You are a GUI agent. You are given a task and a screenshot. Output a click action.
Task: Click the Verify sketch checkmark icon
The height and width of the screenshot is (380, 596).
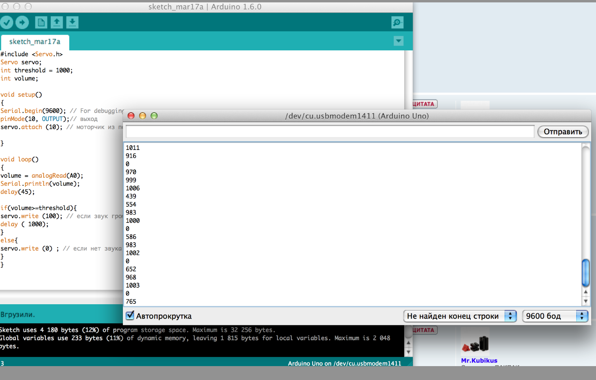[7, 23]
